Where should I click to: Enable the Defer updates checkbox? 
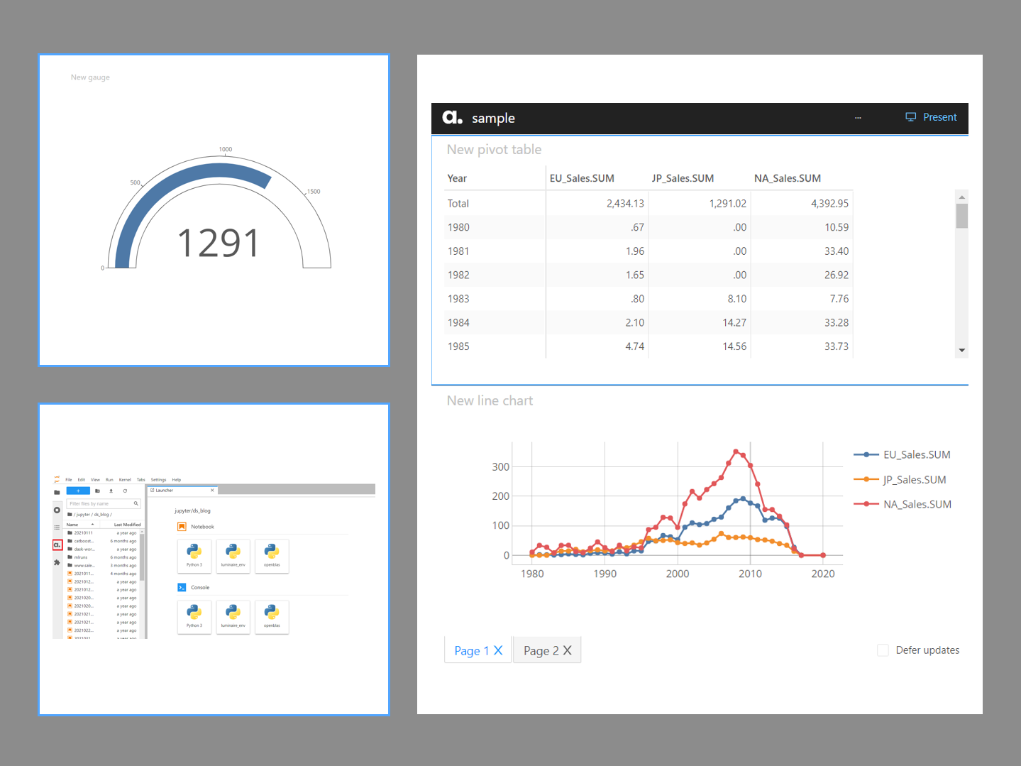(x=883, y=650)
